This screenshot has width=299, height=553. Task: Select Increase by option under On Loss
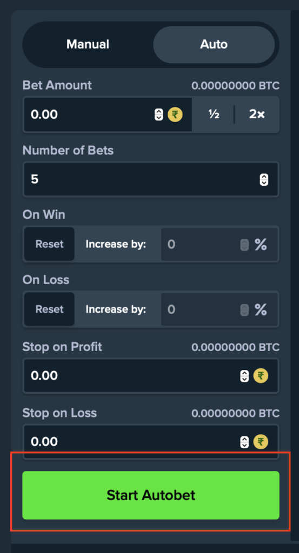116,309
